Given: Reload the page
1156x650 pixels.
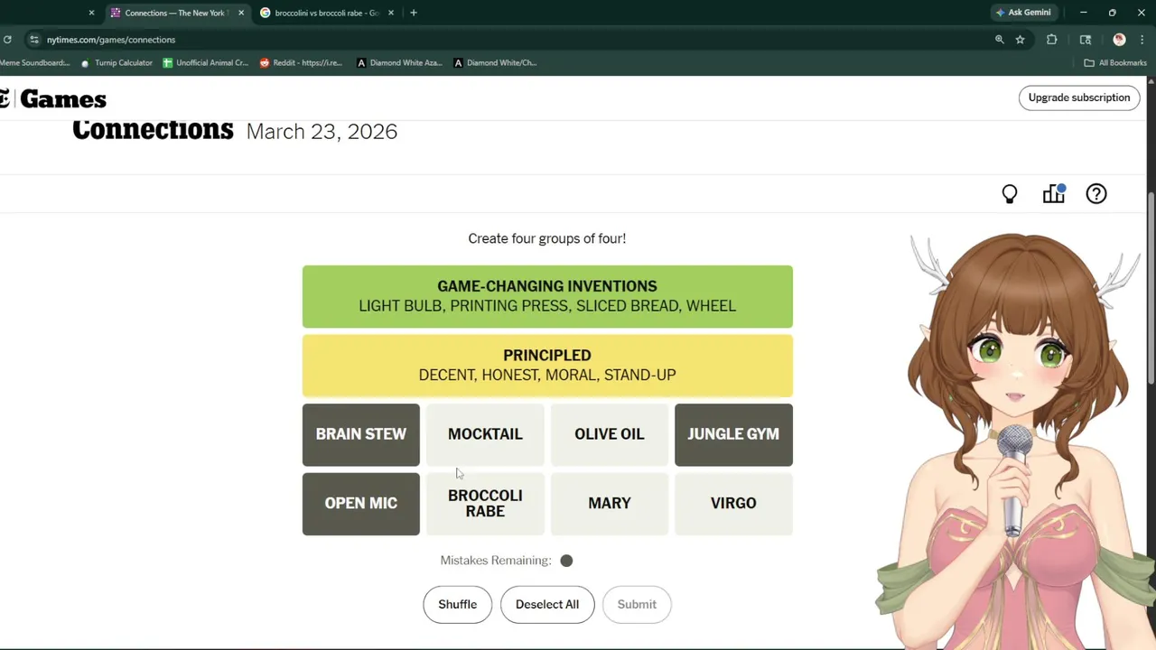Looking at the screenshot, I should click(x=7, y=40).
